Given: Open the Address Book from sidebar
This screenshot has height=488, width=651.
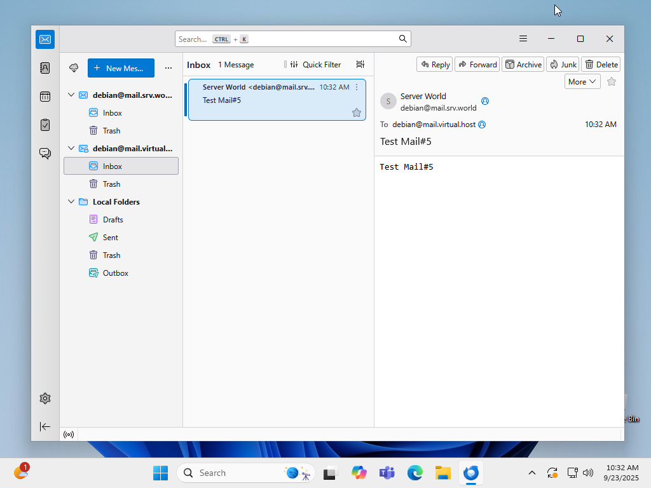Looking at the screenshot, I should click(x=45, y=68).
